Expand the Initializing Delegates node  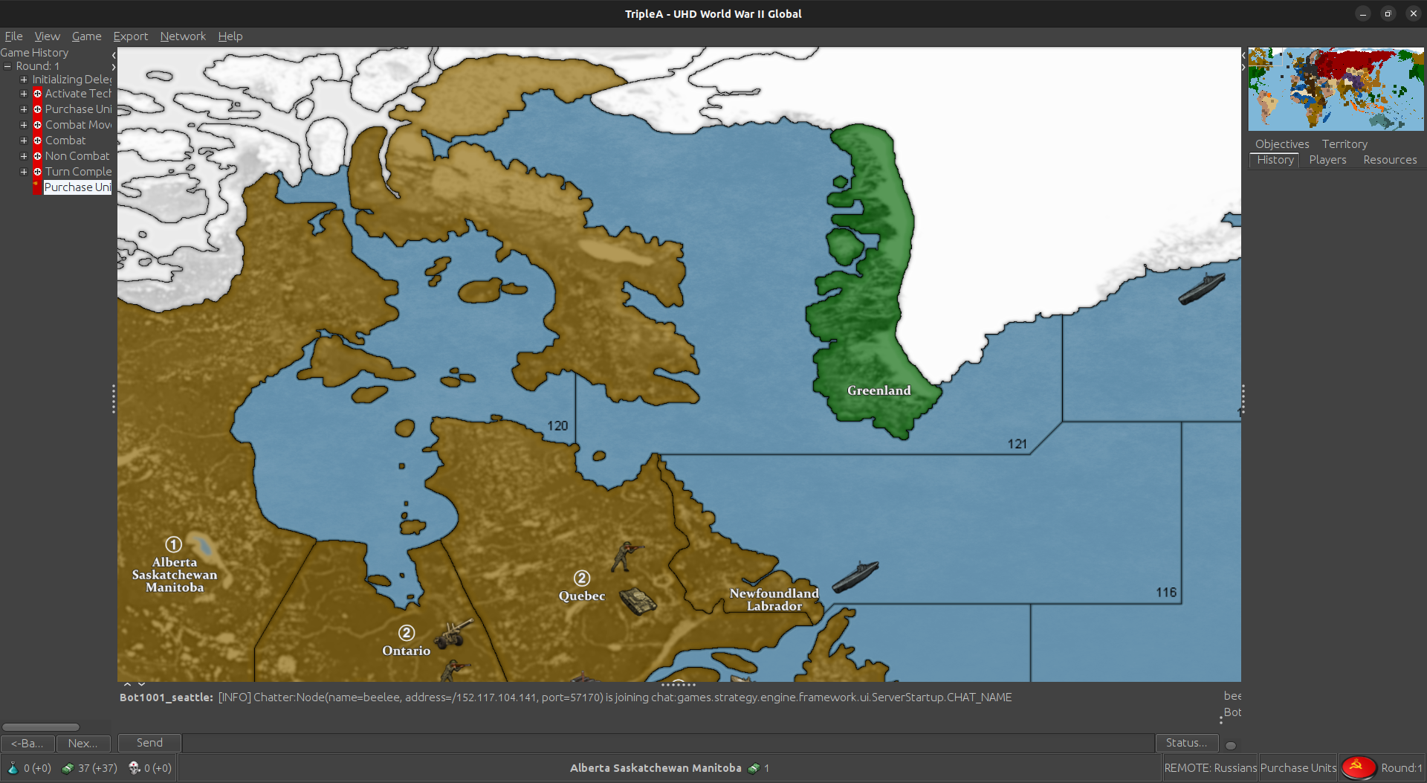(x=24, y=79)
